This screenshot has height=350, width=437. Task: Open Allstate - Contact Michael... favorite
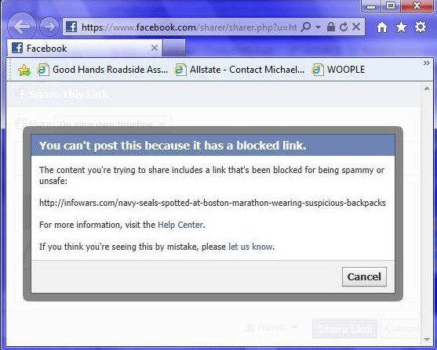click(239, 70)
